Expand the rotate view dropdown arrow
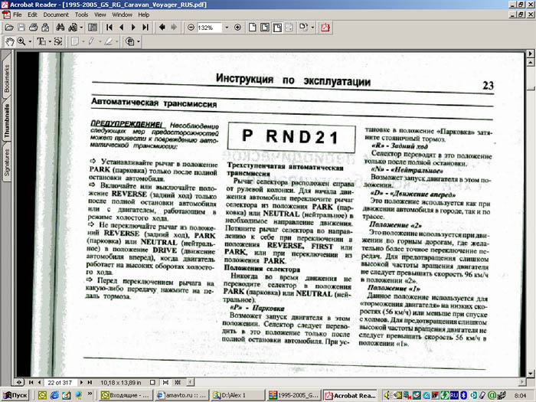 [x=312, y=27]
